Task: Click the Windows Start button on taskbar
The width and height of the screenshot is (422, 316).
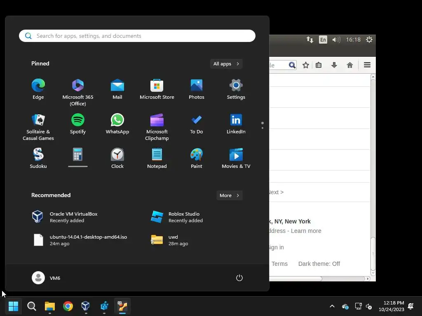Action: coord(13,306)
